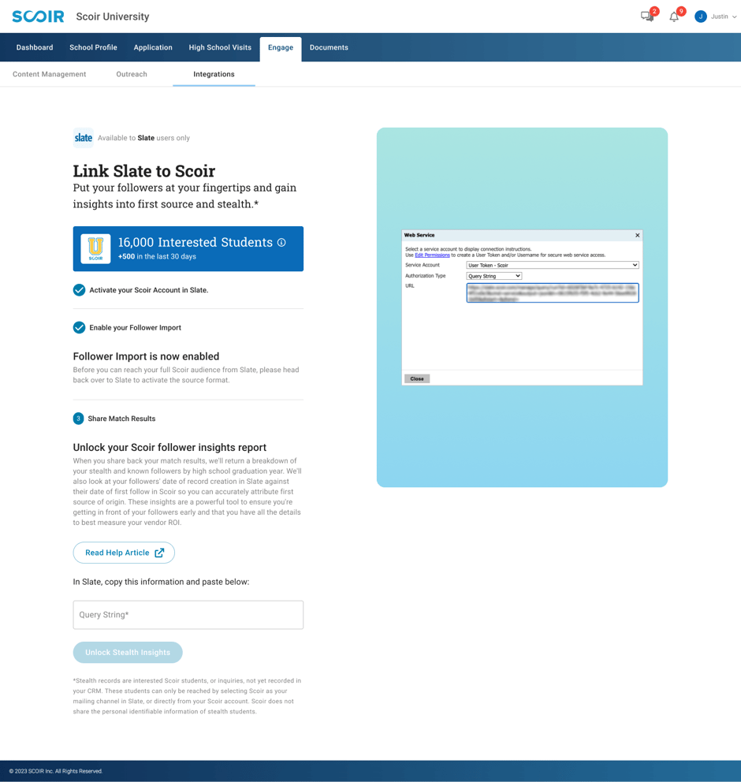The image size is (741, 782).
Task: Click the Scoir University shield logo
Action: click(x=95, y=249)
